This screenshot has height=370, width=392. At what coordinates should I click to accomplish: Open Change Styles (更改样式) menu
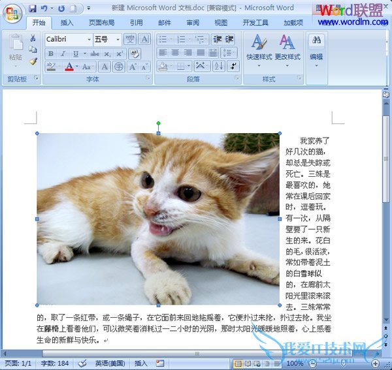point(287,51)
